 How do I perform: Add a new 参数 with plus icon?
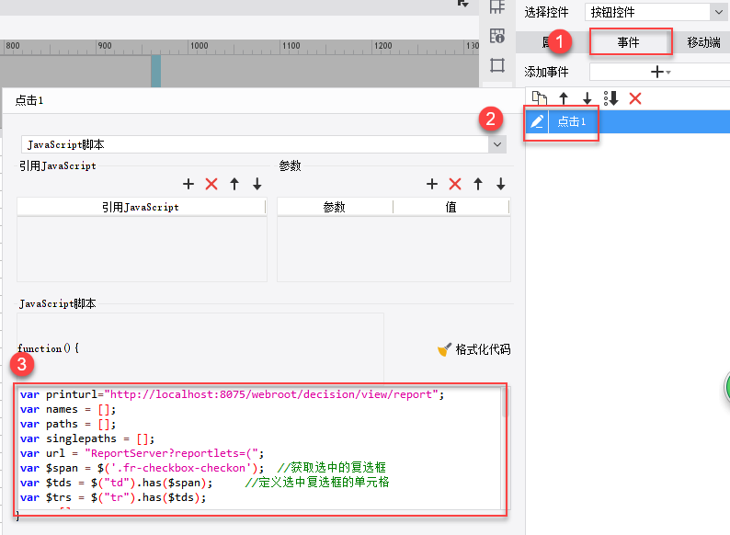431,184
